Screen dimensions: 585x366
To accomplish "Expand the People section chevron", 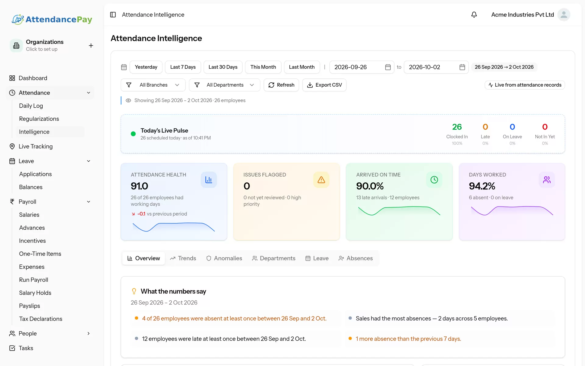I will [89, 333].
